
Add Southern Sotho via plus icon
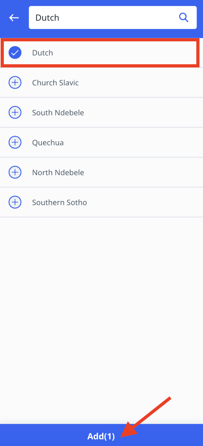pyautogui.click(x=15, y=202)
